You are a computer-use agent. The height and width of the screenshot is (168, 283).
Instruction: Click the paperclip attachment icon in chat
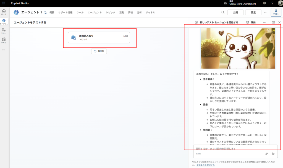click(266, 154)
